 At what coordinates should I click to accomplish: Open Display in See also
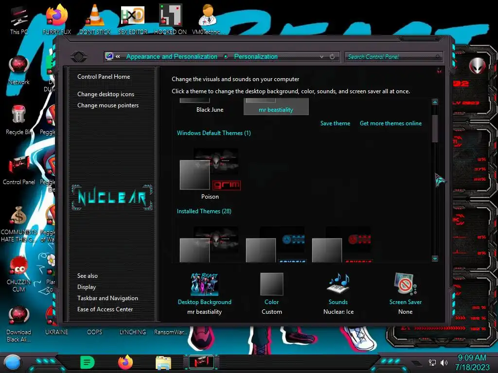pyautogui.click(x=87, y=287)
